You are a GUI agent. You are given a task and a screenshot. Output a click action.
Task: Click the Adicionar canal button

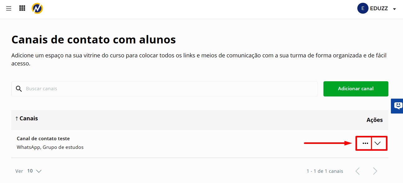point(356,89)
